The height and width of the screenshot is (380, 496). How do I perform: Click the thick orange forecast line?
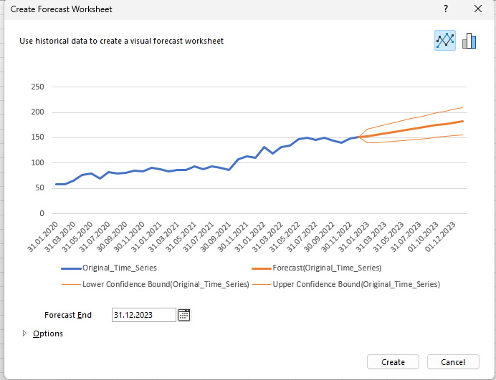pos(411,129)
